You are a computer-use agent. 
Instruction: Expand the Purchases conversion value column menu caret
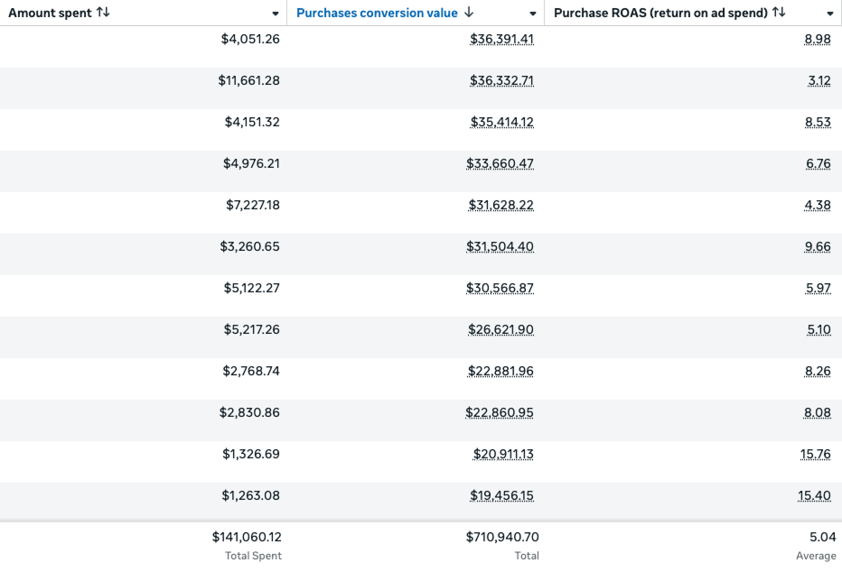tap(533, 14)
